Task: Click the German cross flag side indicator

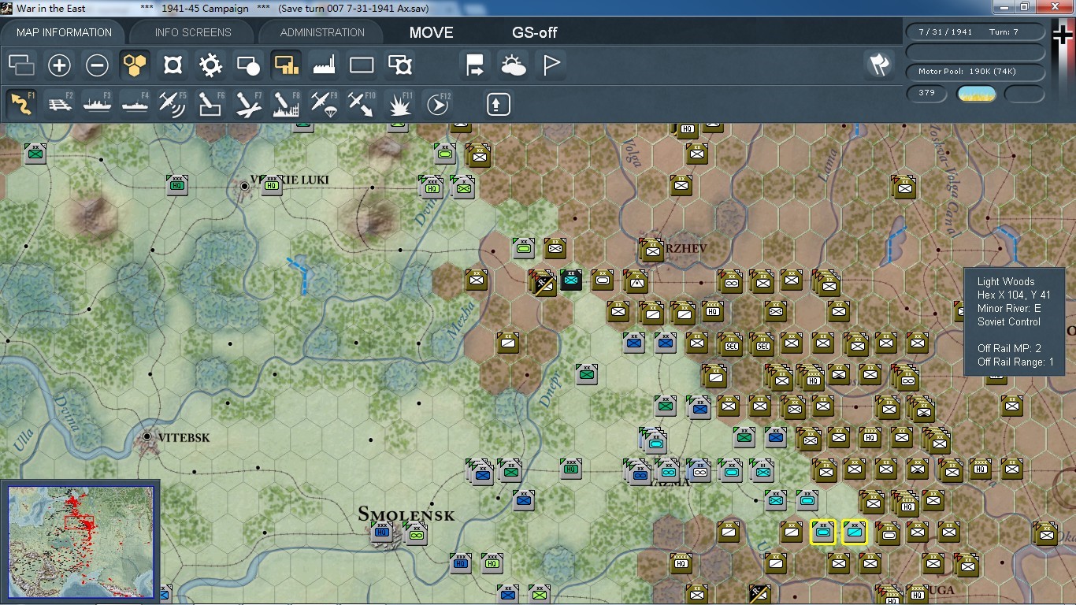Action: pyautogui.click(x=1062, y=35)
